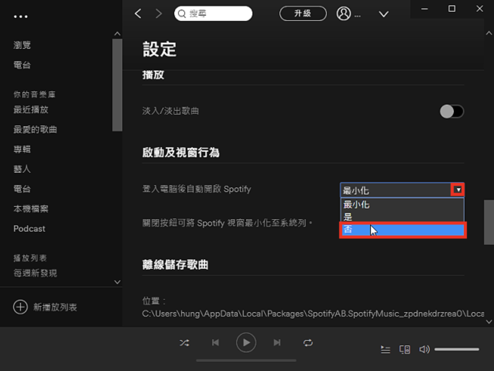Skip to the next track
Viewport: 494px width, 371px height.
277,342
